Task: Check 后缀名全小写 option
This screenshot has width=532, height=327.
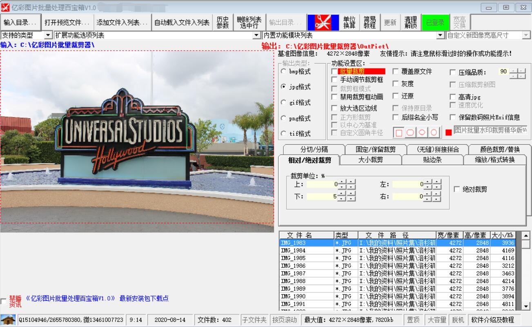Action: [396, 117]
